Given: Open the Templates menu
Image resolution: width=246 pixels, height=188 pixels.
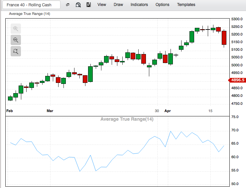Looking at the screenshot, I should coord(186,5).
